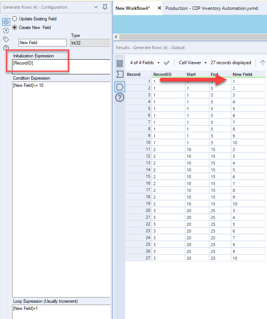Image resolution: width=267 pixels, height=319 pixels.
Task: Click New Field value in record 27
Action: pyautogui.click(x=248, y=258)
